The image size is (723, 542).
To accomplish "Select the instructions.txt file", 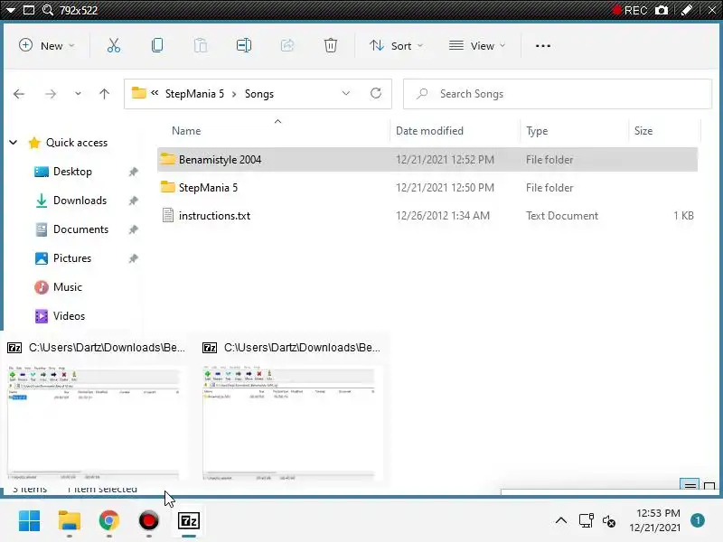I will (427, 216).
